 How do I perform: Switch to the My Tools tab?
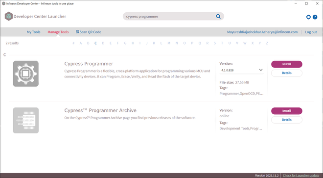click(34, 32)
